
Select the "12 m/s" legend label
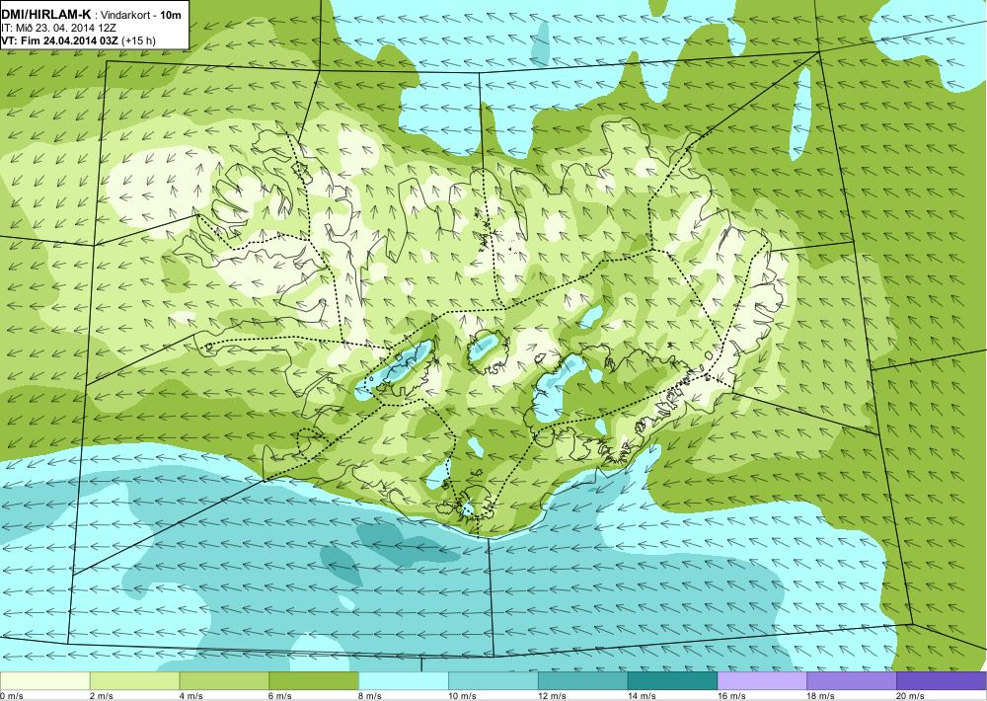click(x=552, y=696)
